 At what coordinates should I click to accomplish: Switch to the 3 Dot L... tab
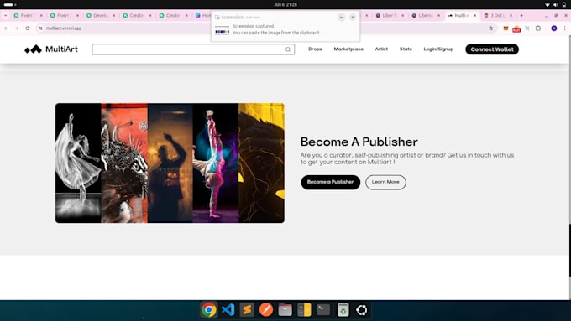[497, 16]
